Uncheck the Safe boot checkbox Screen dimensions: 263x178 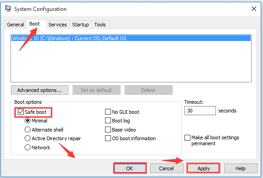21,112
